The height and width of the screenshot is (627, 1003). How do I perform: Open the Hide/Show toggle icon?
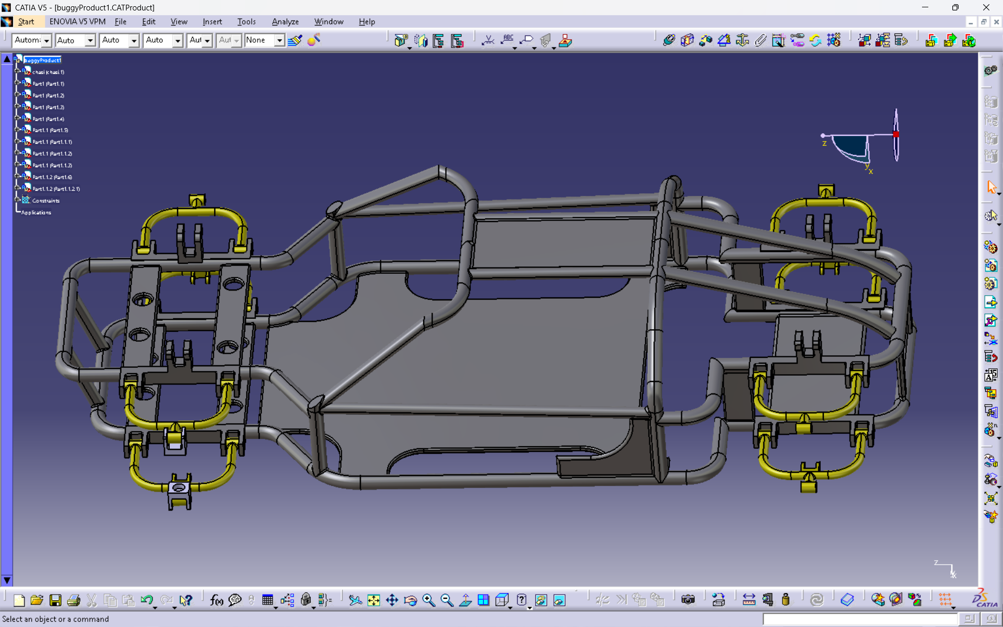[x=541, y=600]
